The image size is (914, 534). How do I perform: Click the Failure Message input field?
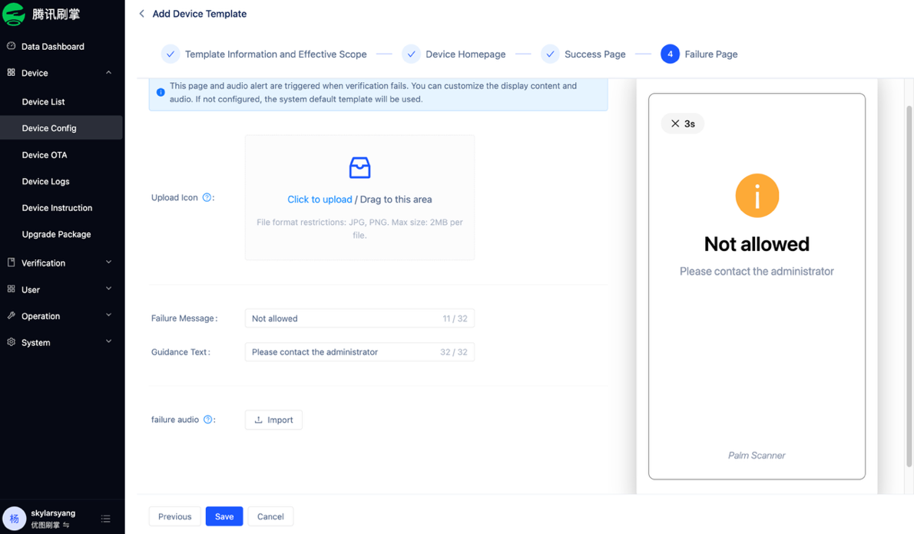pos(359,318)
